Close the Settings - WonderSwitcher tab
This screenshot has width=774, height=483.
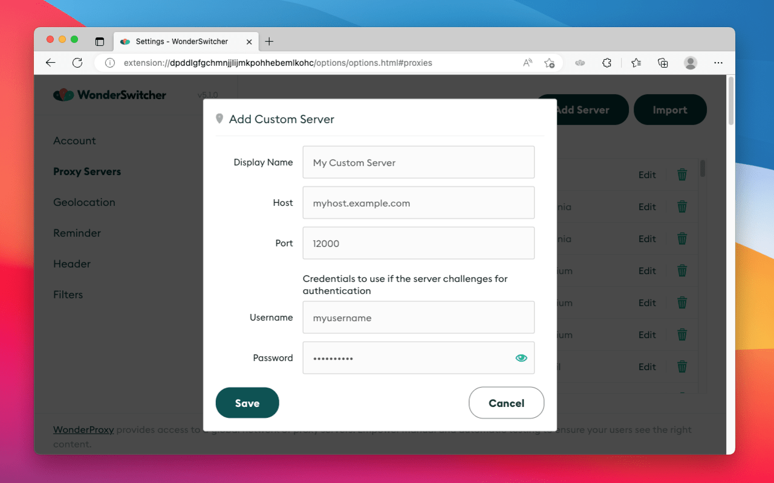249,42
